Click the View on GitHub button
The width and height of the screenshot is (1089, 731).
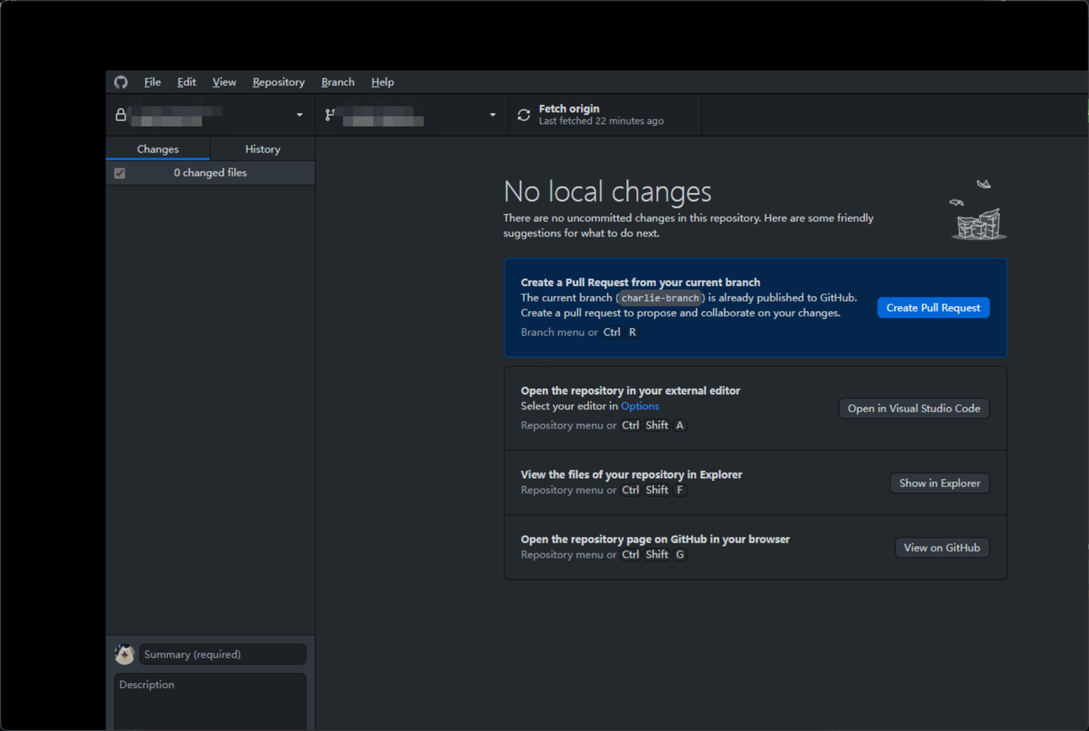(942, 548)
